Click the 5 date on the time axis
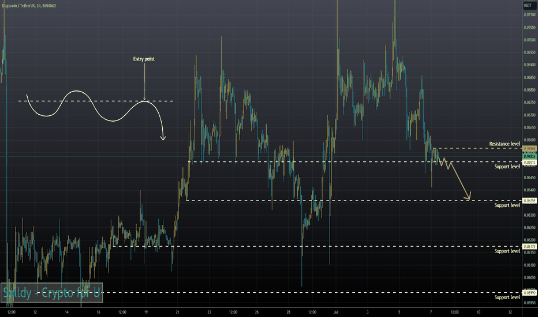Viewport: 538px width, 317px height. [x=399, y=312]
